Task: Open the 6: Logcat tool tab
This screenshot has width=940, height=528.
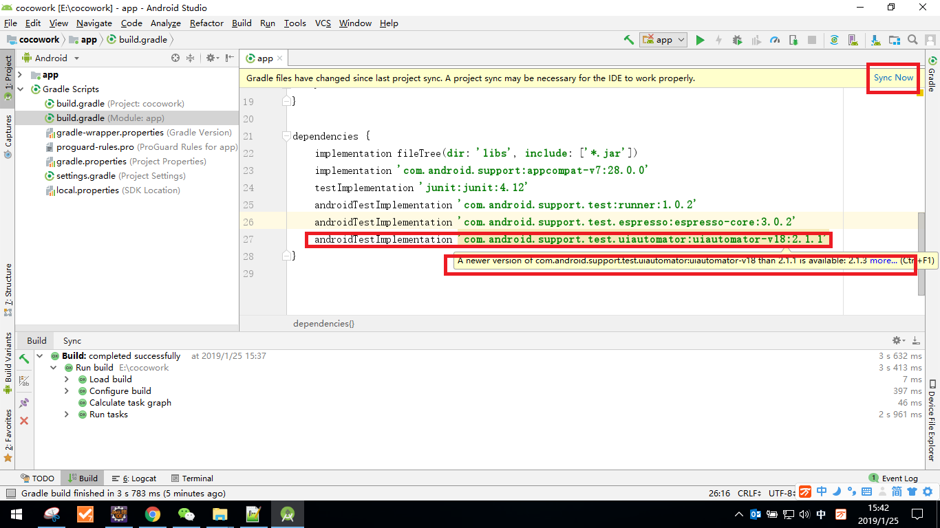Action: pos(133,478)
